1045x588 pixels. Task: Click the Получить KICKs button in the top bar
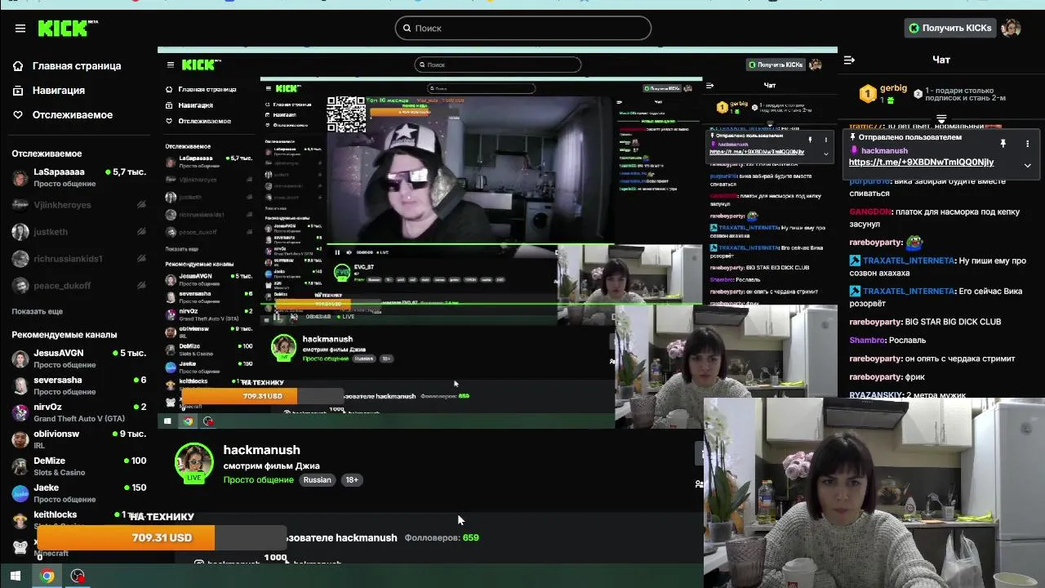pos(949,28)
